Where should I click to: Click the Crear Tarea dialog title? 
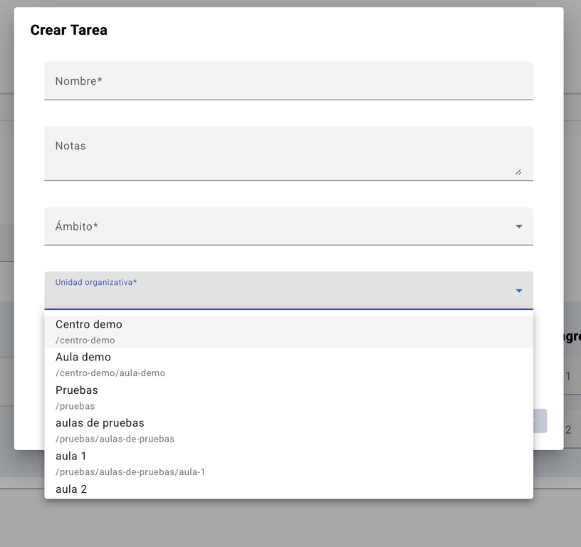69,30
